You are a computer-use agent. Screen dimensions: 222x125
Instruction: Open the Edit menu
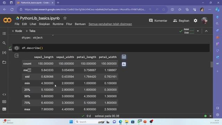[x=24, y=24]
